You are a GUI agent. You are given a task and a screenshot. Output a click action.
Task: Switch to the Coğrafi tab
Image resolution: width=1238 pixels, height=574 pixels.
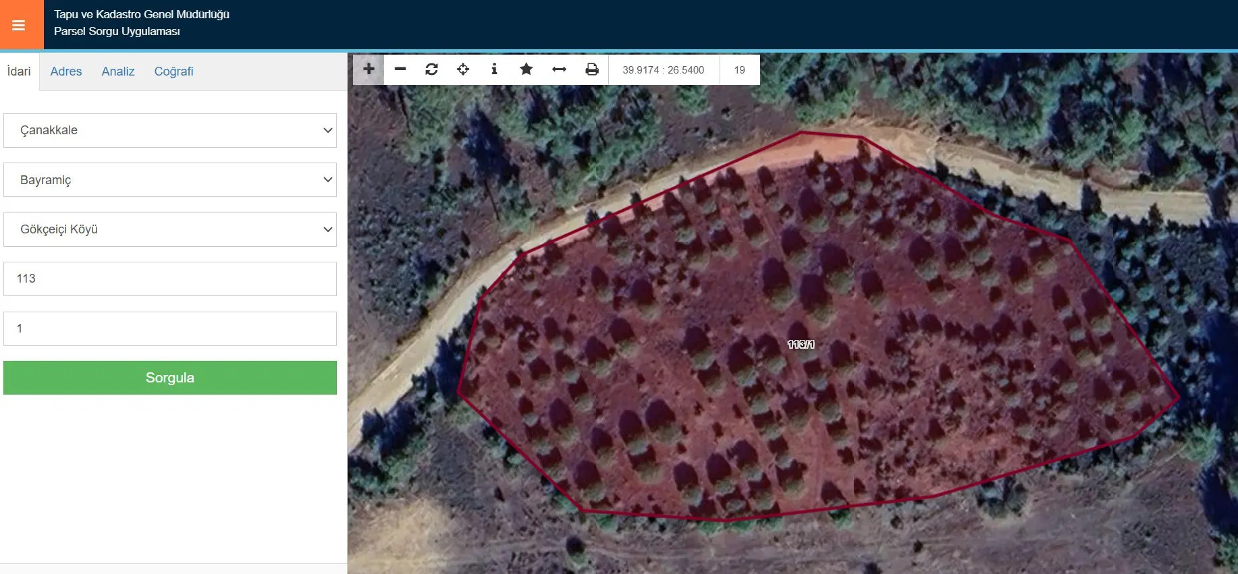[173, 71]
